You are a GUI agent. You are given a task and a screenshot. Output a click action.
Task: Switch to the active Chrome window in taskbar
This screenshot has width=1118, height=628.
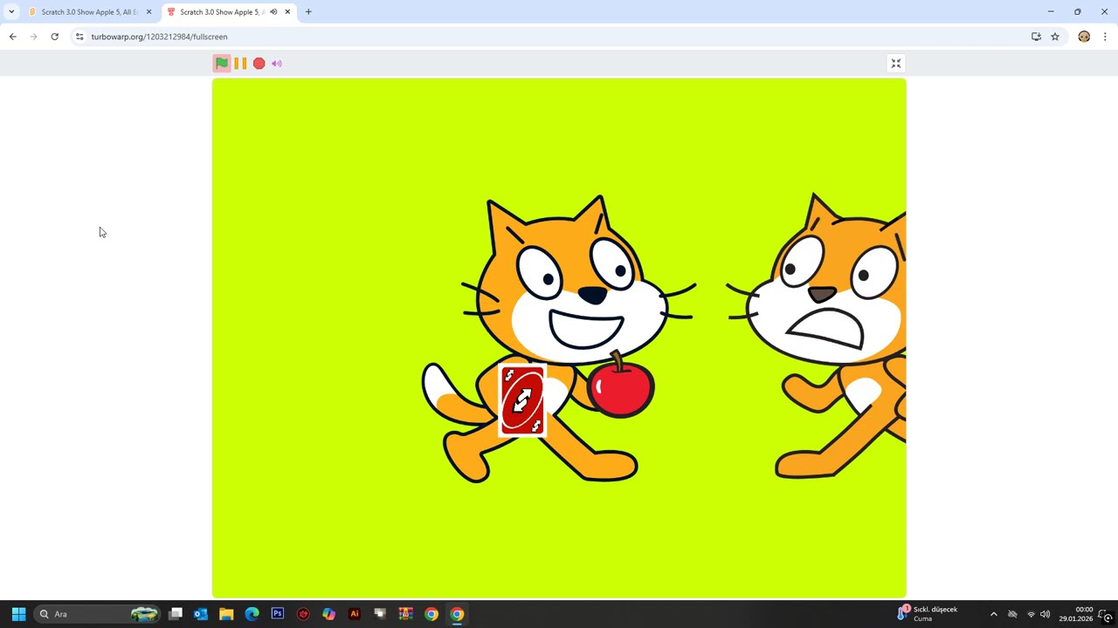pos(457,614)
